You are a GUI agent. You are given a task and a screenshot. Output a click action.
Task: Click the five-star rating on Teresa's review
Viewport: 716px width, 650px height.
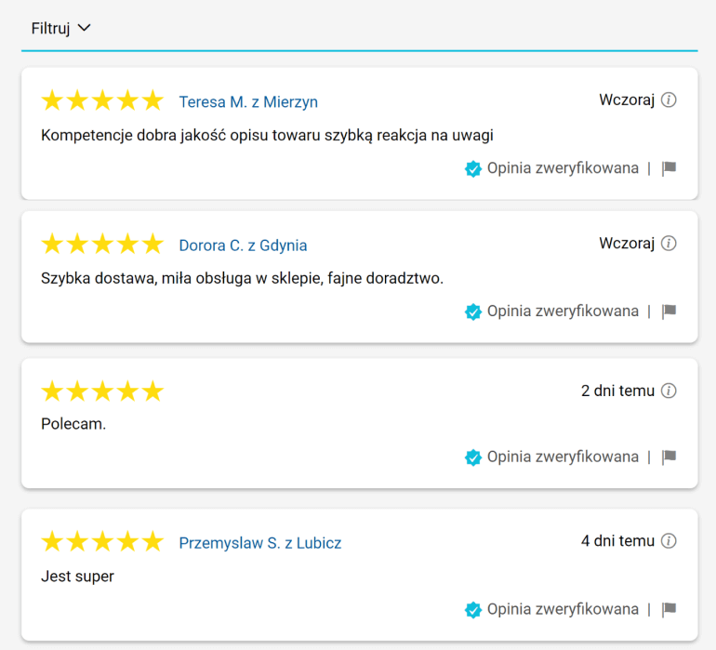102,101
